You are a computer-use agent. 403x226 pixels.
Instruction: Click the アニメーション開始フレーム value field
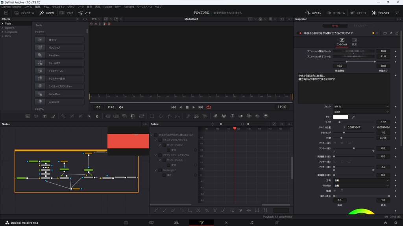383,51
